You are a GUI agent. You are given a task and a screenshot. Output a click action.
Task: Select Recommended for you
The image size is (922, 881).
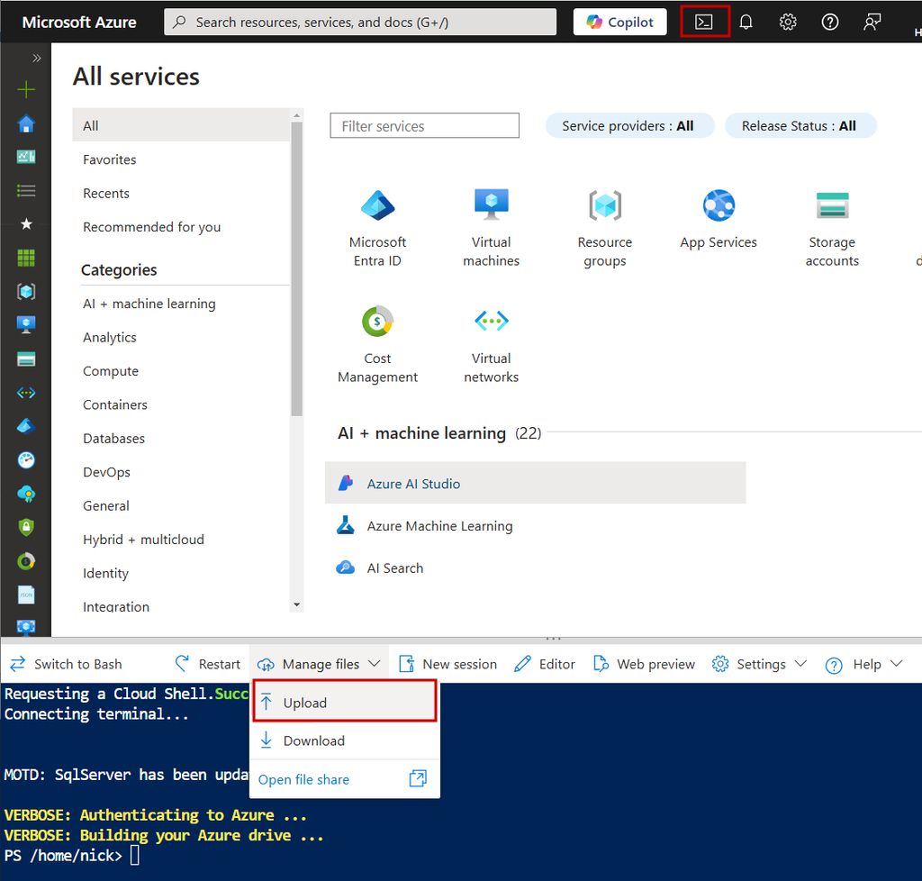(x=151, y=226)
